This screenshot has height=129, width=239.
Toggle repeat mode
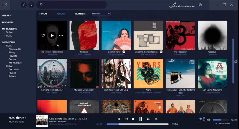[156, 119]
